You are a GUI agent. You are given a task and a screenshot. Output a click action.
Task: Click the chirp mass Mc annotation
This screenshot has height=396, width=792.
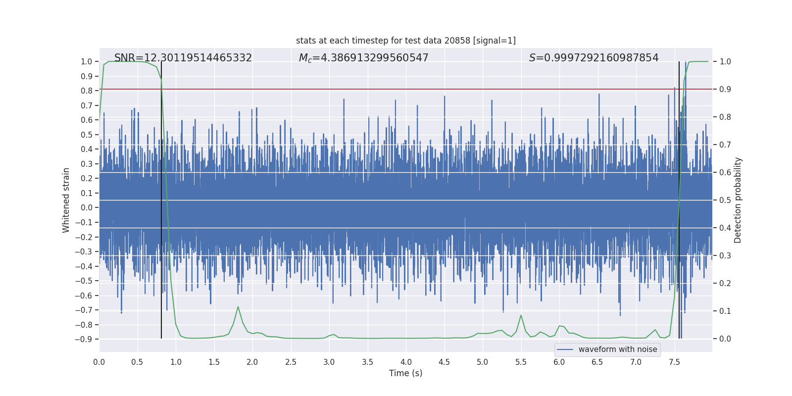click(363, 58)
